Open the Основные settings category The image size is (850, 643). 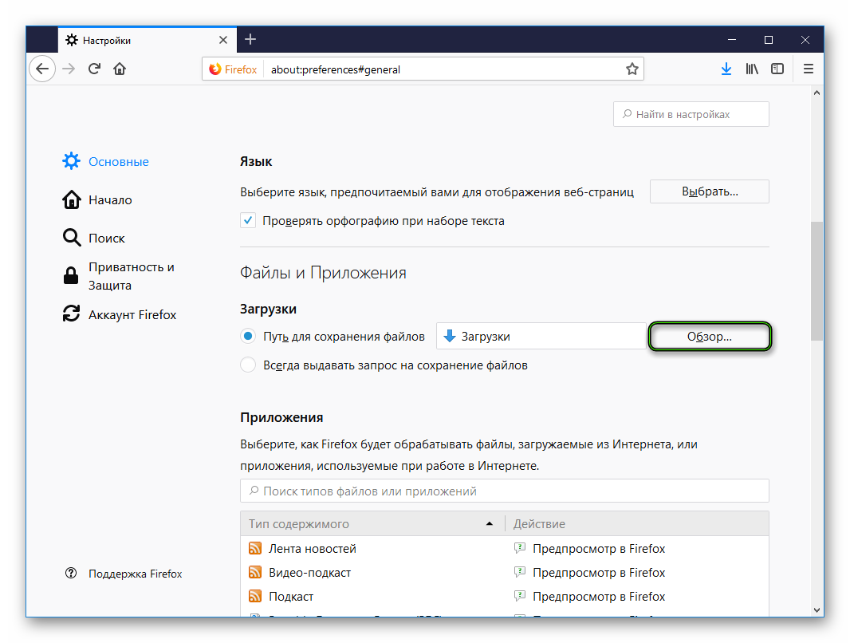pos(106,162)
